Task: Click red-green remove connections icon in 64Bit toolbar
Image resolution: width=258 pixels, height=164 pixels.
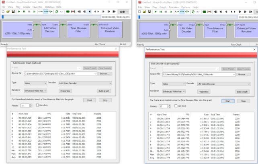Action: click(x=73, y=12)
